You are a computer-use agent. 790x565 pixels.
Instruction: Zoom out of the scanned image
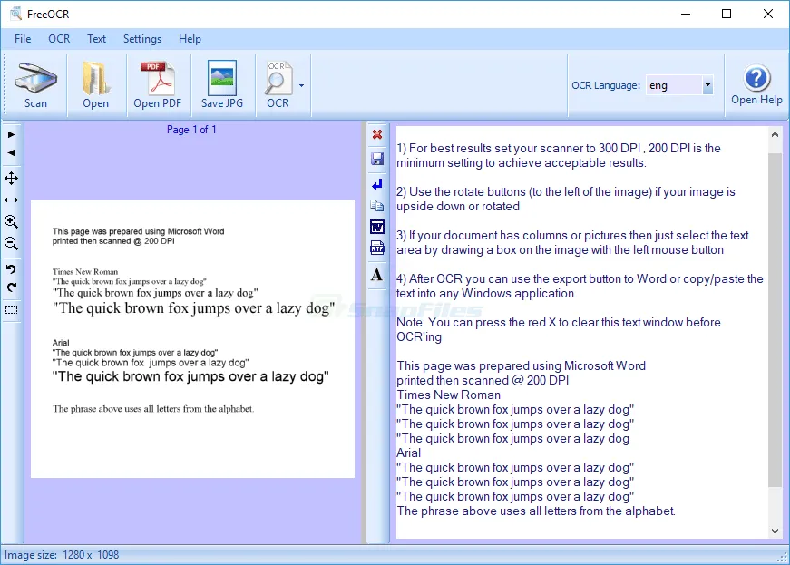click(11, 244)
